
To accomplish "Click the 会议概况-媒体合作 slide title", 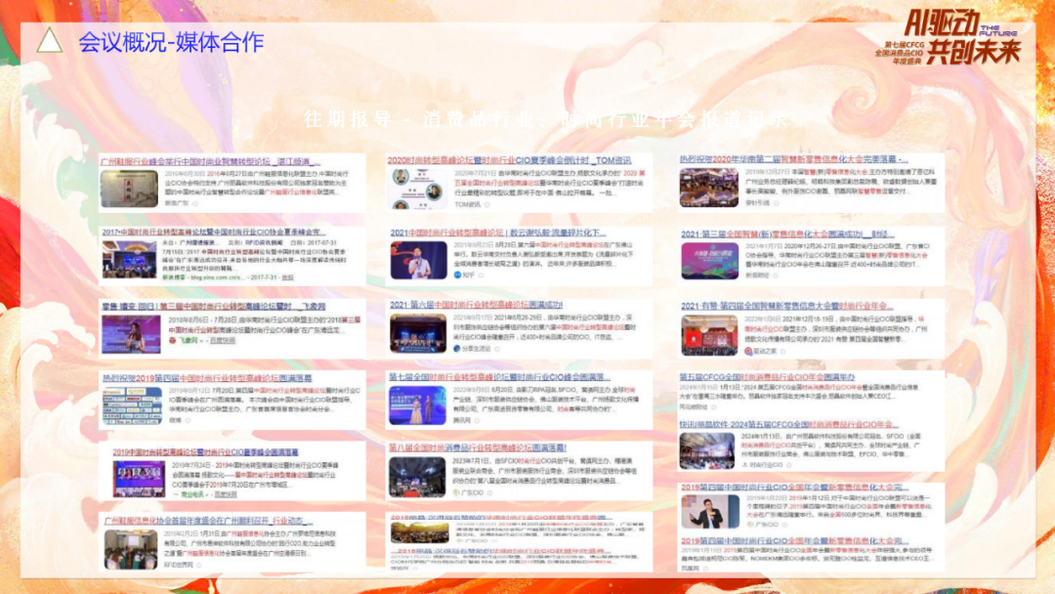I will [x=171, y=42].
